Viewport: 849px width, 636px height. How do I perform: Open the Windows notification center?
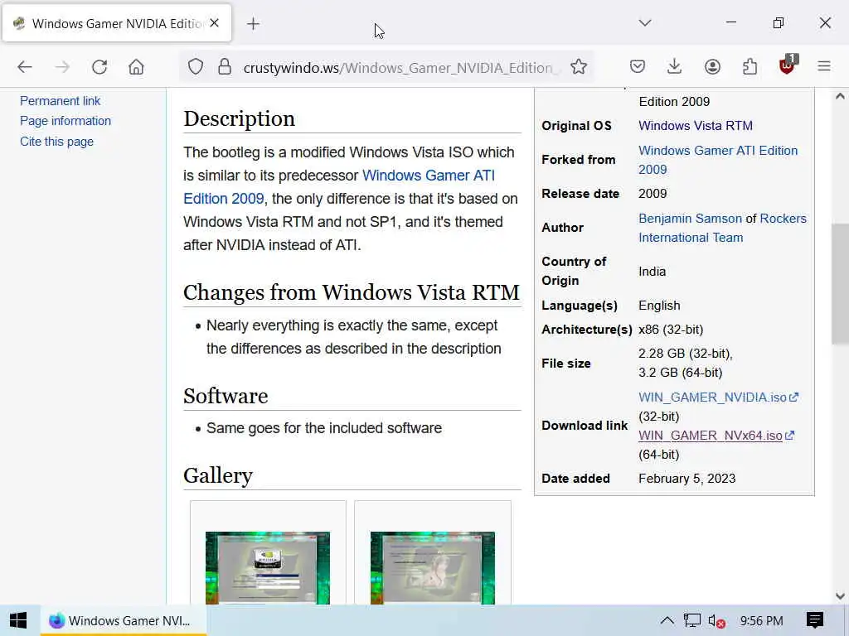(x=815, y=620)
